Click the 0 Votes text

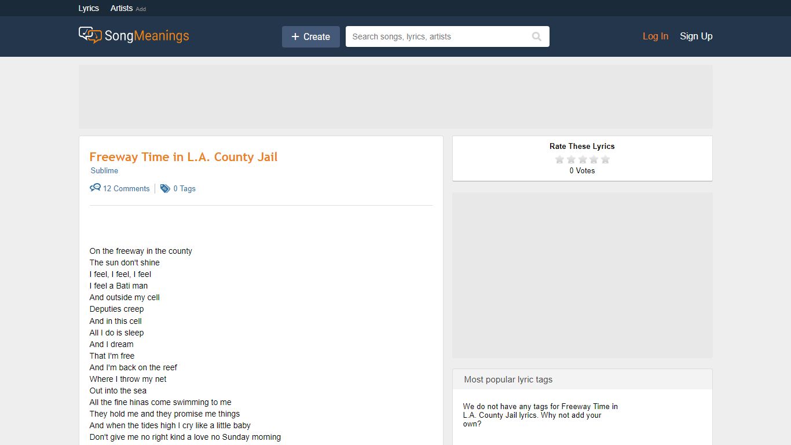pyautogui.click(x=582, y=170)
